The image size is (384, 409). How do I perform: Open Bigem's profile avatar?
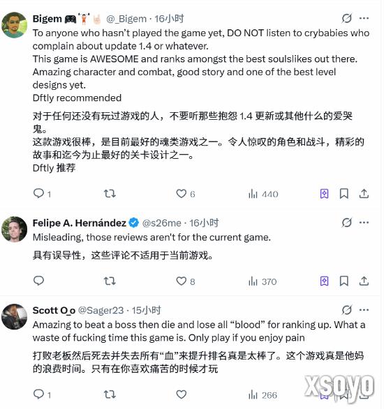point(14,25)
